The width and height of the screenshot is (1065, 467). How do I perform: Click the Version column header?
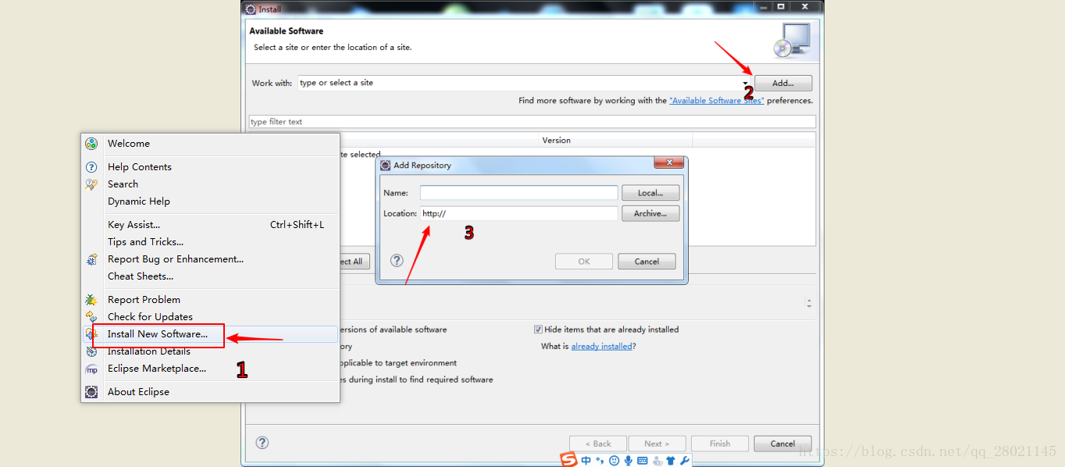click(x=615, y=141)
